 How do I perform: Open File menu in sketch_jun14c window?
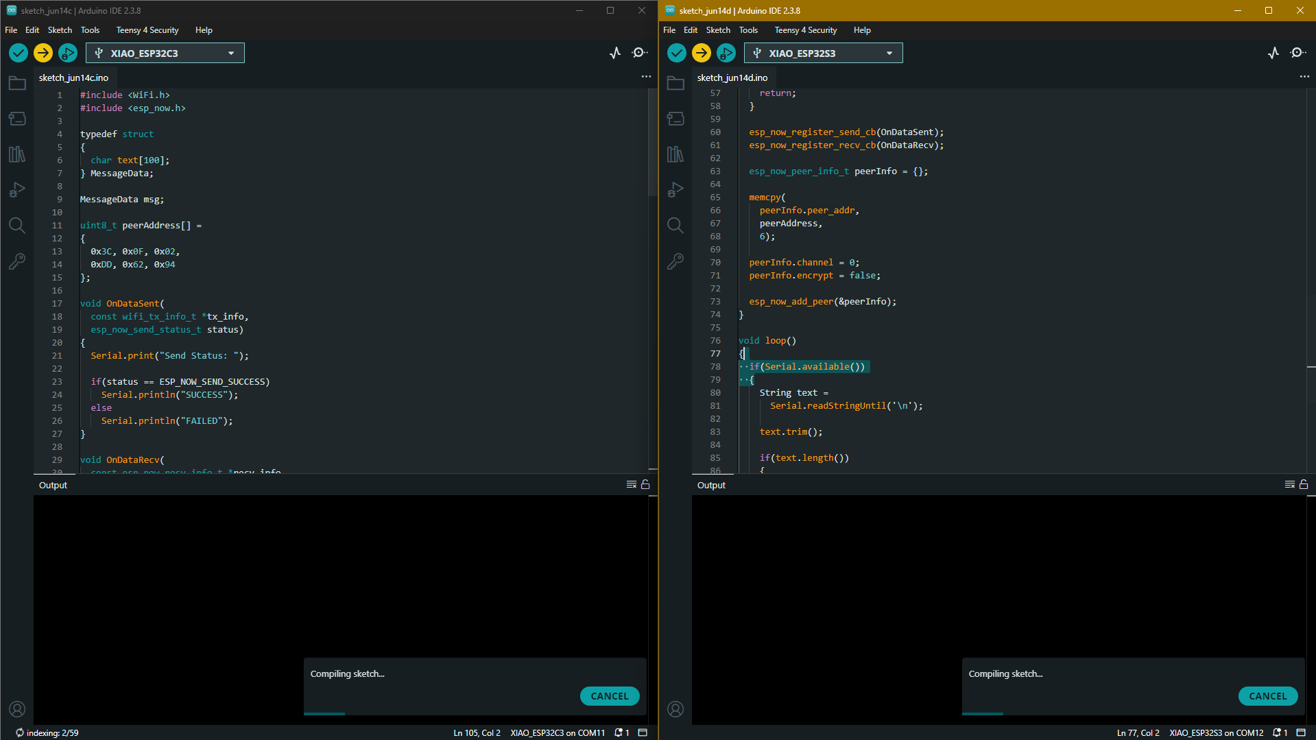(x=11, y=30)
